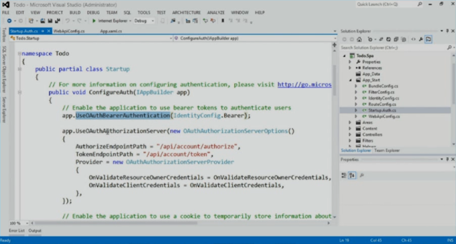Open the PROJECT menu
456x244 pixels.
pos(55,13)
